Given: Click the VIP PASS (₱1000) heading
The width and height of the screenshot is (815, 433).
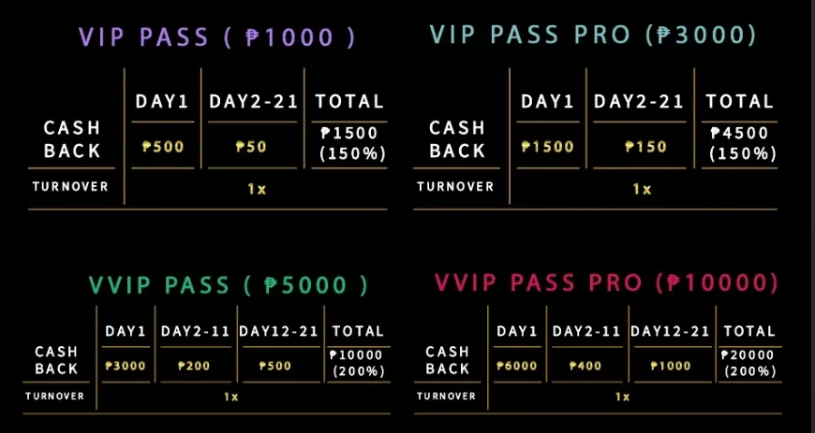Looking at the screenshot, I should 216,37.
